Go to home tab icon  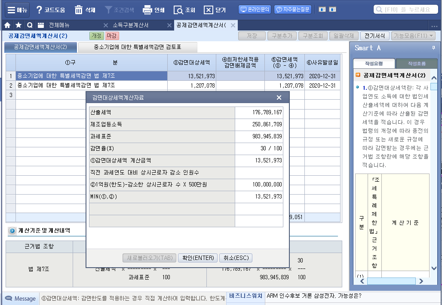click(7, 25)
